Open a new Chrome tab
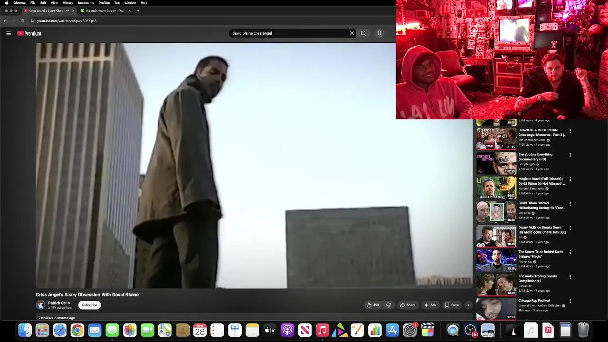 [138, 10]
